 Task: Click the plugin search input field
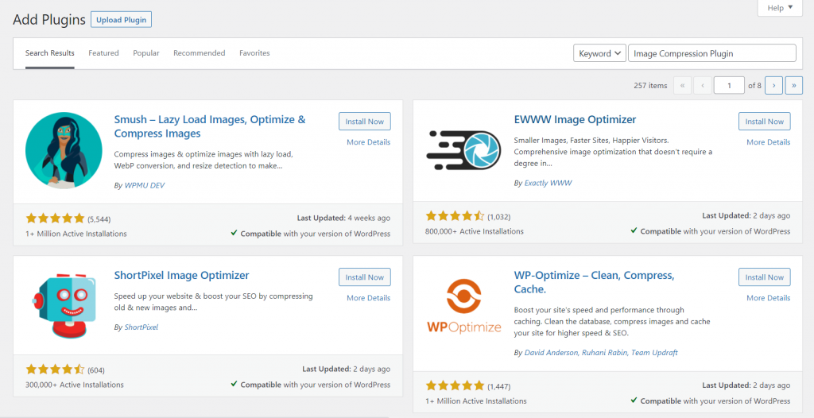(711, 53)
